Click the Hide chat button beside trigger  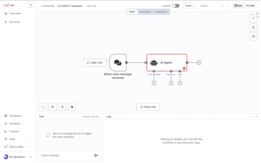pyautogui.click(x=95, y=62)
